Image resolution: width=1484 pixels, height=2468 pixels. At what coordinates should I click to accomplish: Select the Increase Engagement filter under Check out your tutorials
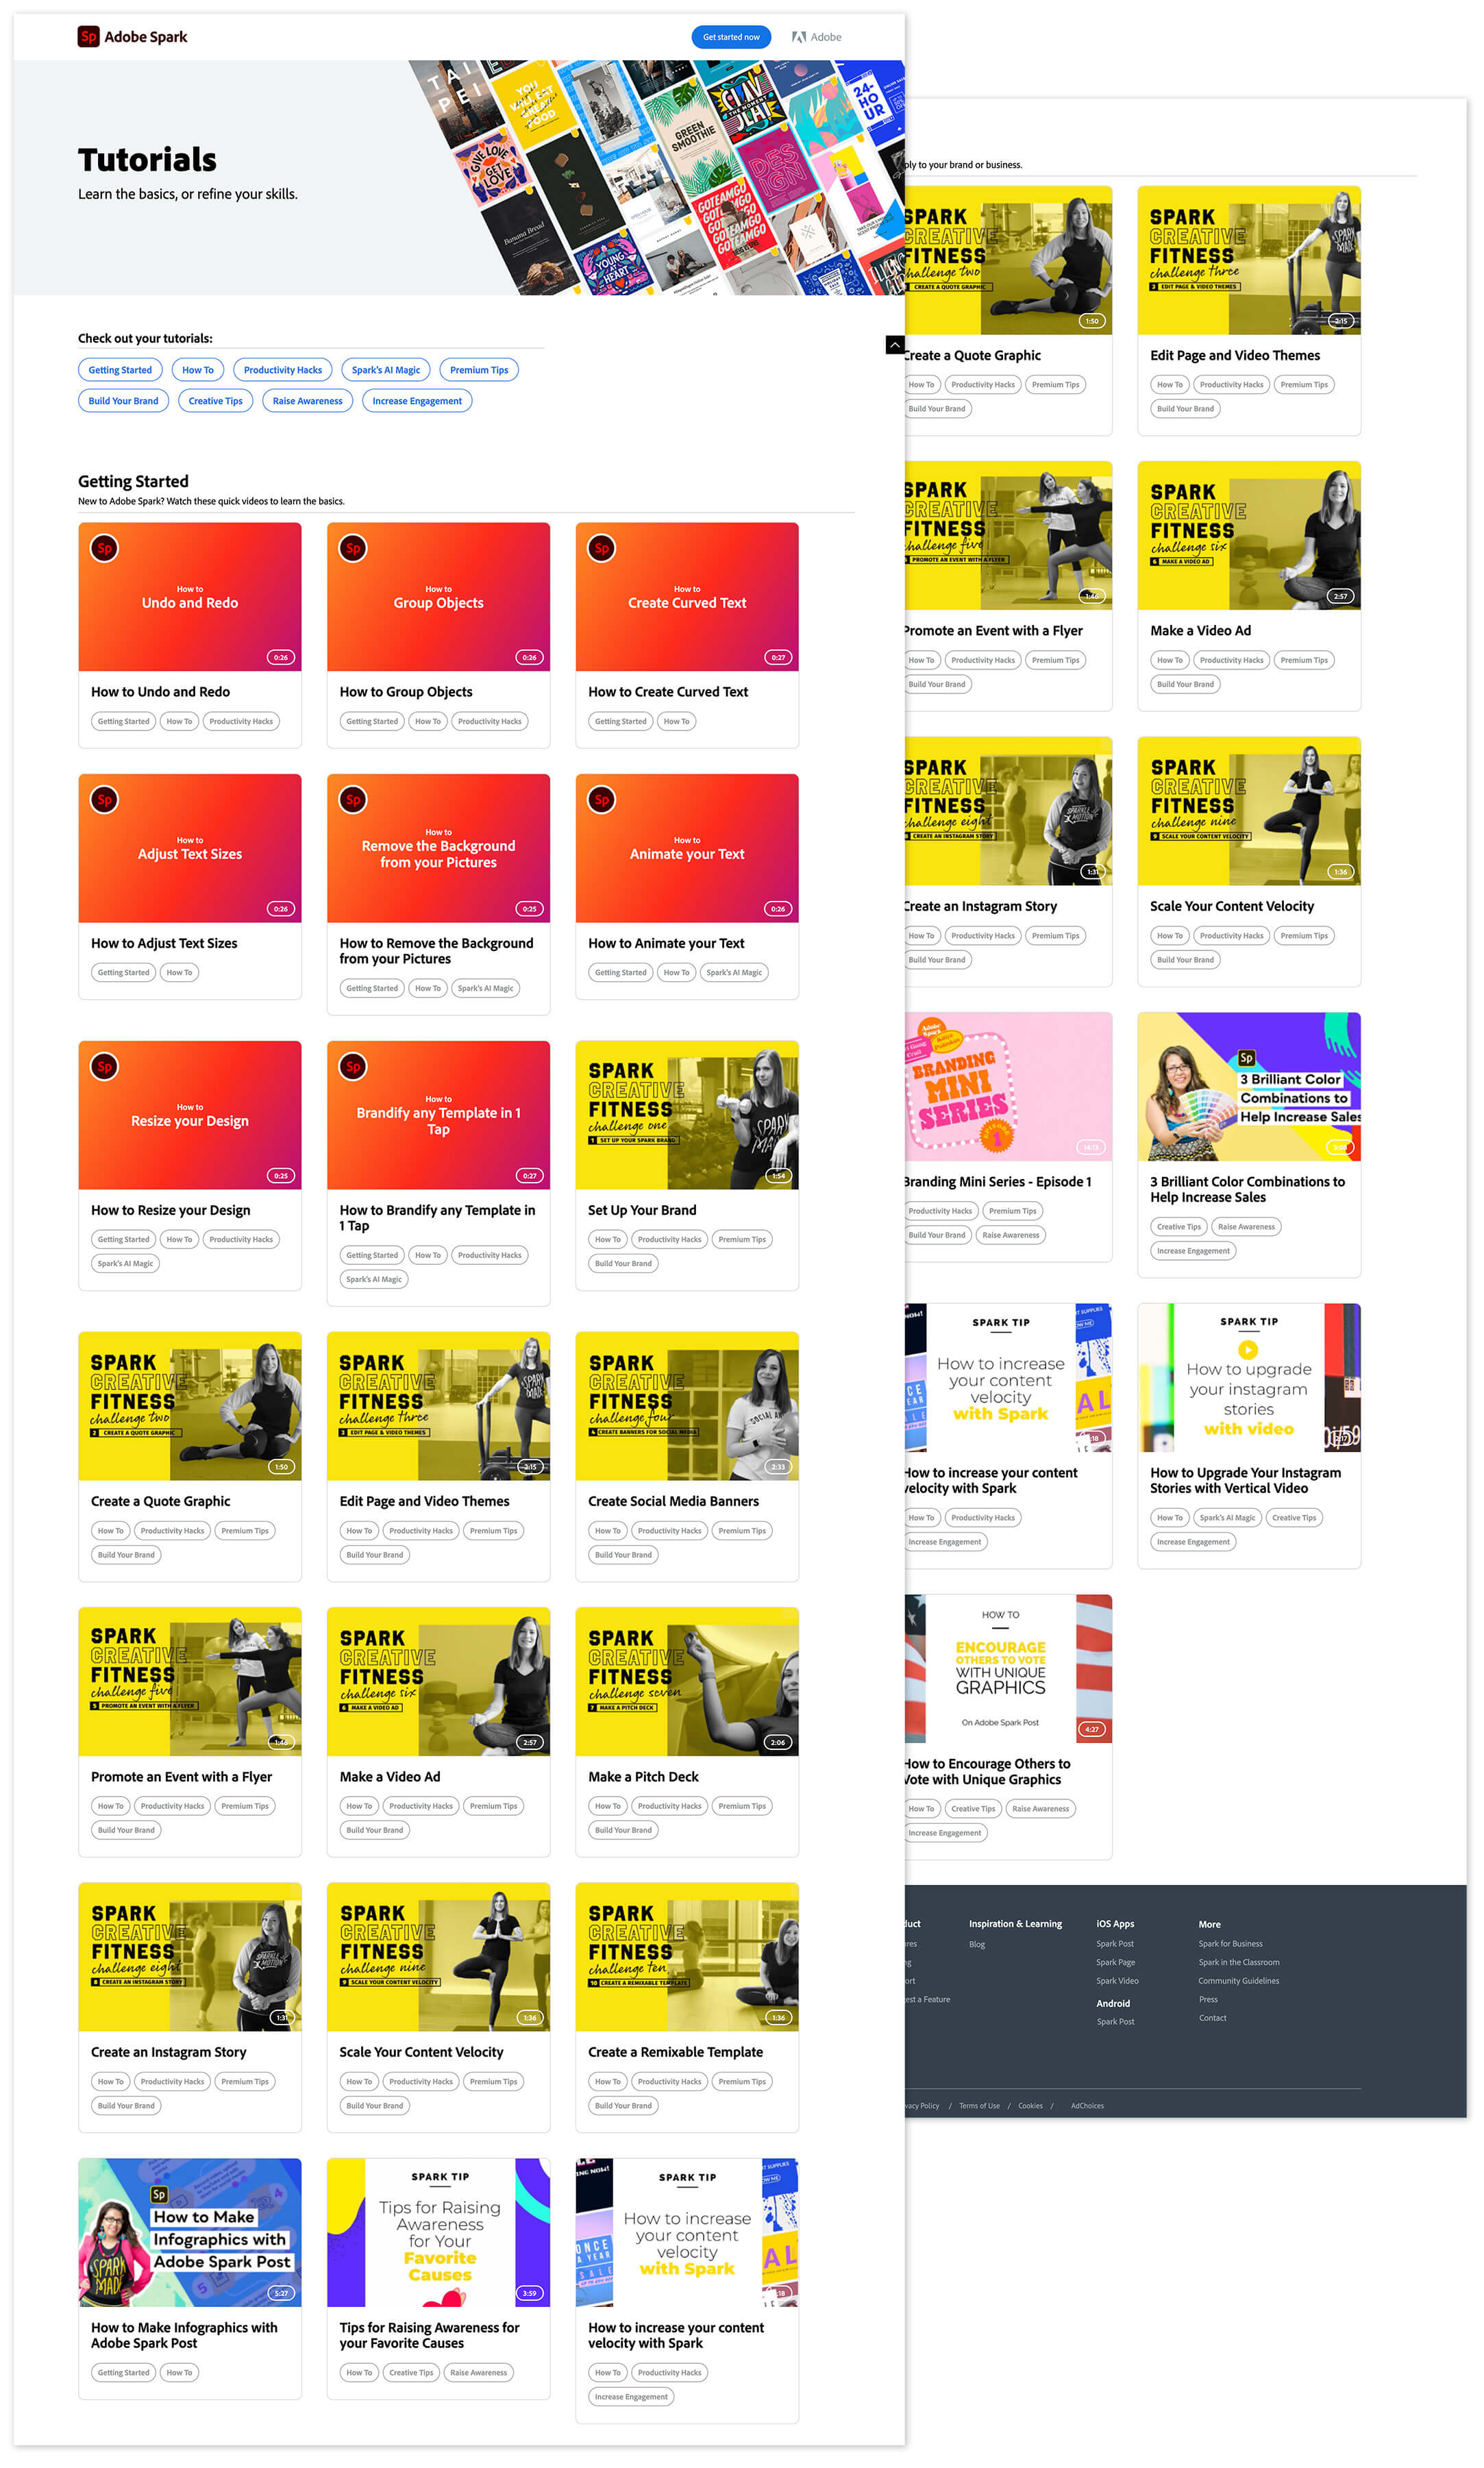(x=417, y=401)
